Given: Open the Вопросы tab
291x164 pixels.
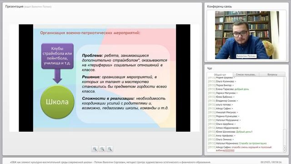Looking at the screenshot, I should [x=272, y=74].
